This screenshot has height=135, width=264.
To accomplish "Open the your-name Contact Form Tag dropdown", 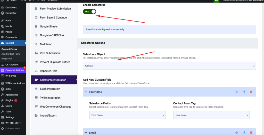I will (211, 115).
